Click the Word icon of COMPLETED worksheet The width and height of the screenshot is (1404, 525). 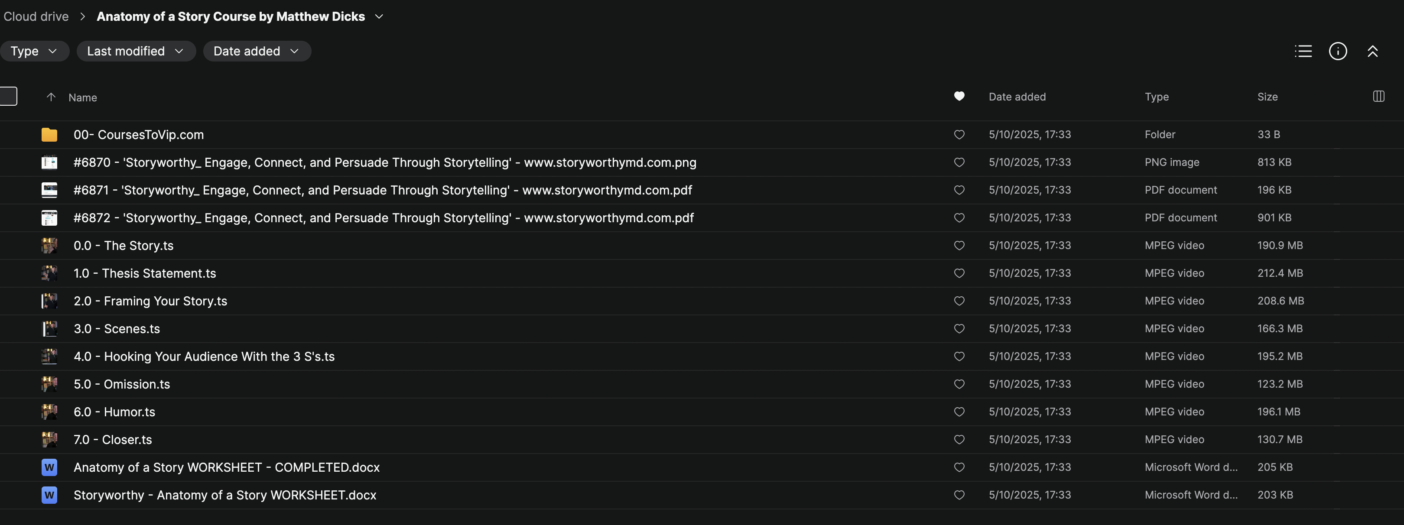[x=49, y=467]
